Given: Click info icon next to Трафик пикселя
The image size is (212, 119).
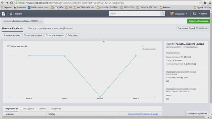Looking at the screenshot, I should (x=26, y=46).
